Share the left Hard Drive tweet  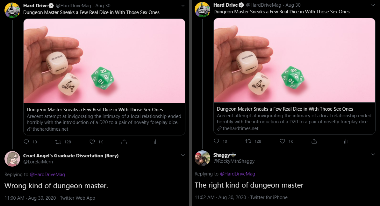(x=124, y=142)
